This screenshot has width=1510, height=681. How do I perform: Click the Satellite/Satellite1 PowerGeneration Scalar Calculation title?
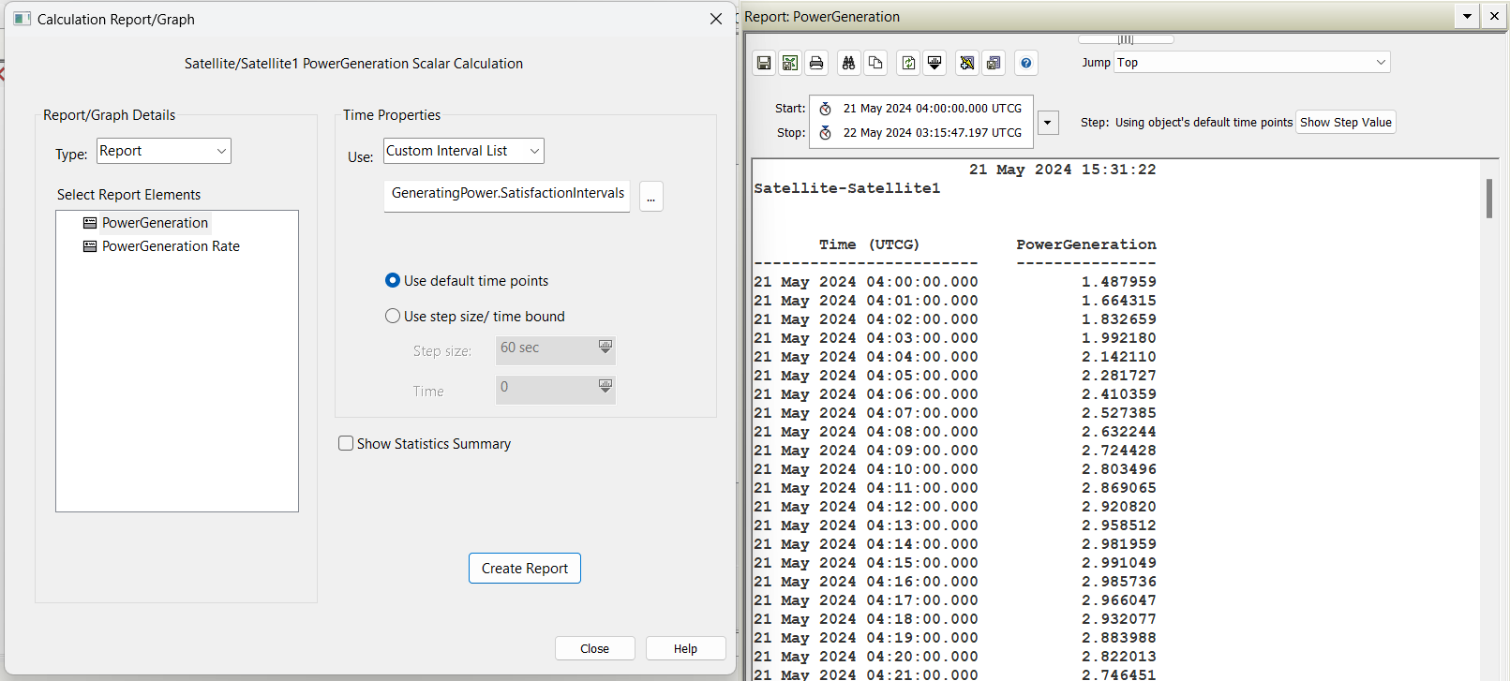(353, 64)
